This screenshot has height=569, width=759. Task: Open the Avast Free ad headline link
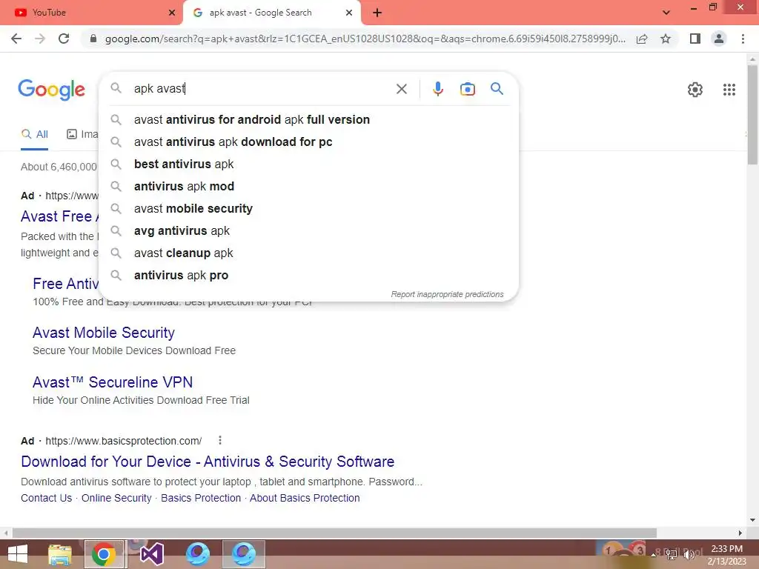(59, 216)
